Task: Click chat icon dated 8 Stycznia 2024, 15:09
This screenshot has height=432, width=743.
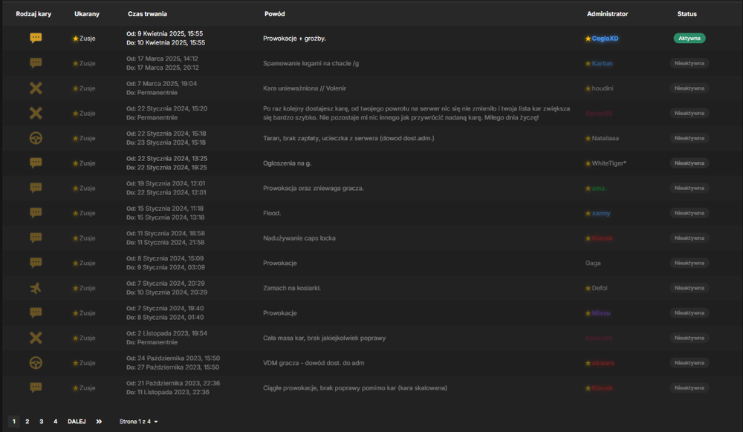Action: coord(36,263)
